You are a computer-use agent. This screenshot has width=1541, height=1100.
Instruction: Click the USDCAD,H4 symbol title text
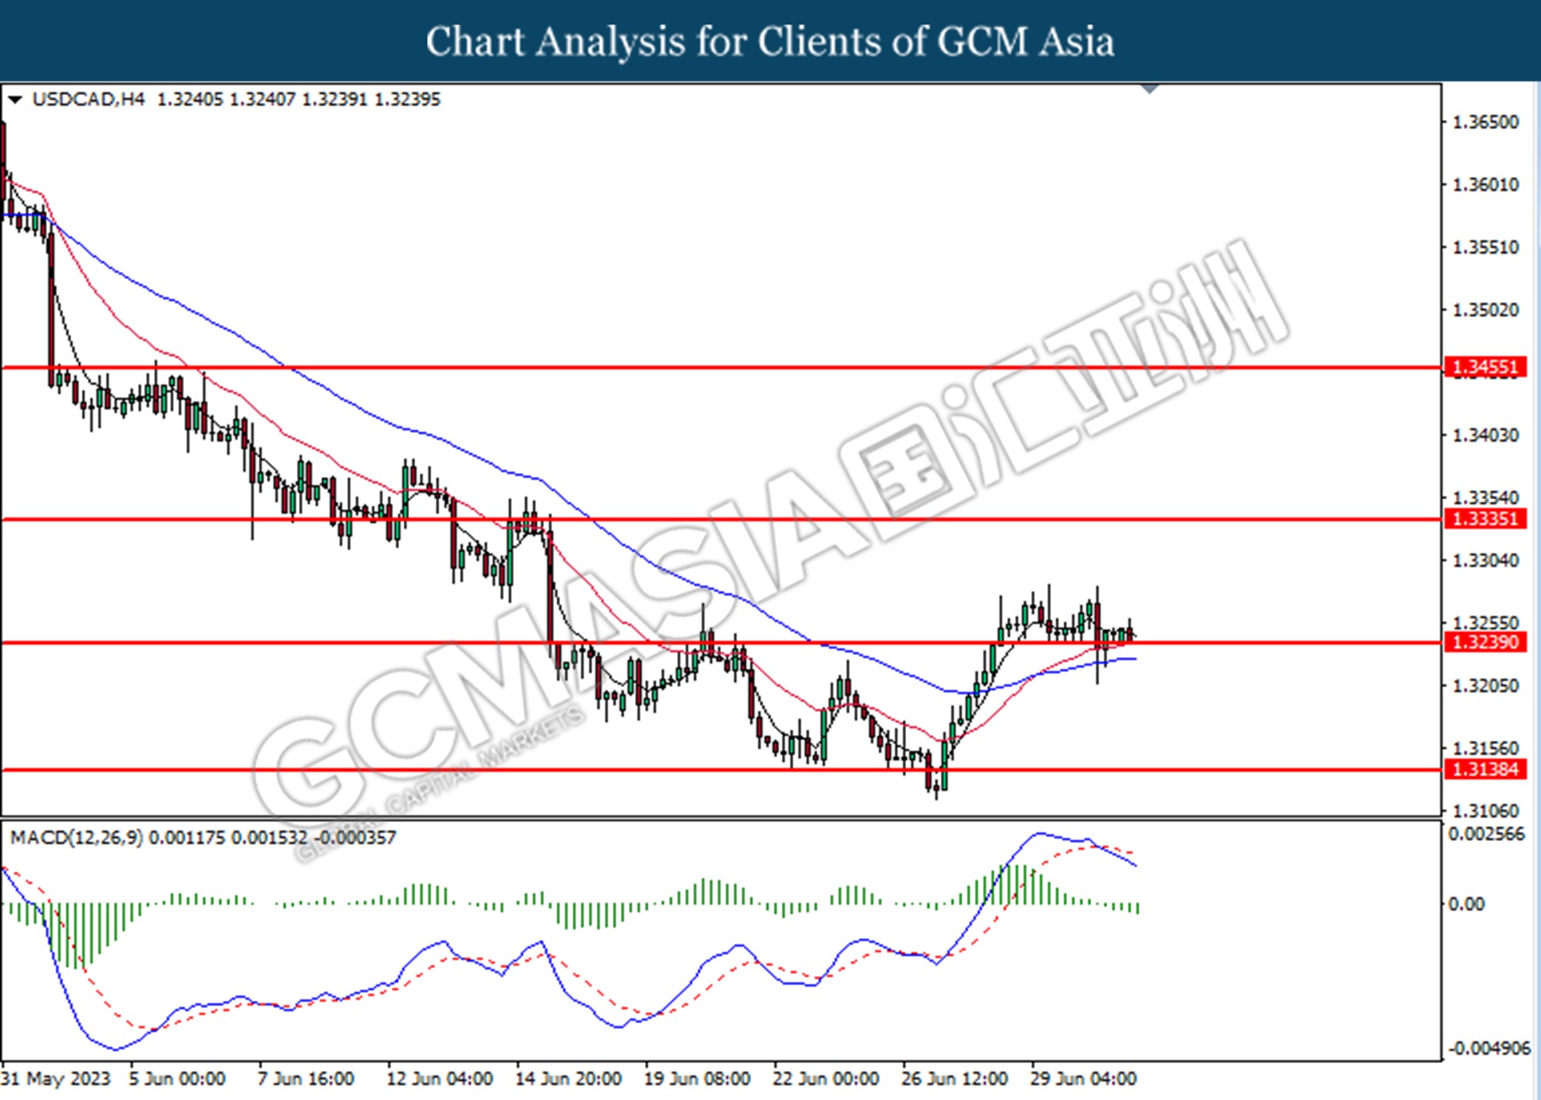pyautogui.click(x=88, y=99)
